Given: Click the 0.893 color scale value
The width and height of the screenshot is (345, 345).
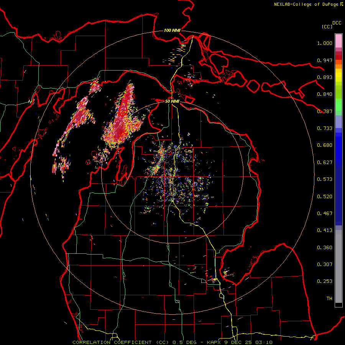Looking at the screenshot, I should [x=325, y=77].
